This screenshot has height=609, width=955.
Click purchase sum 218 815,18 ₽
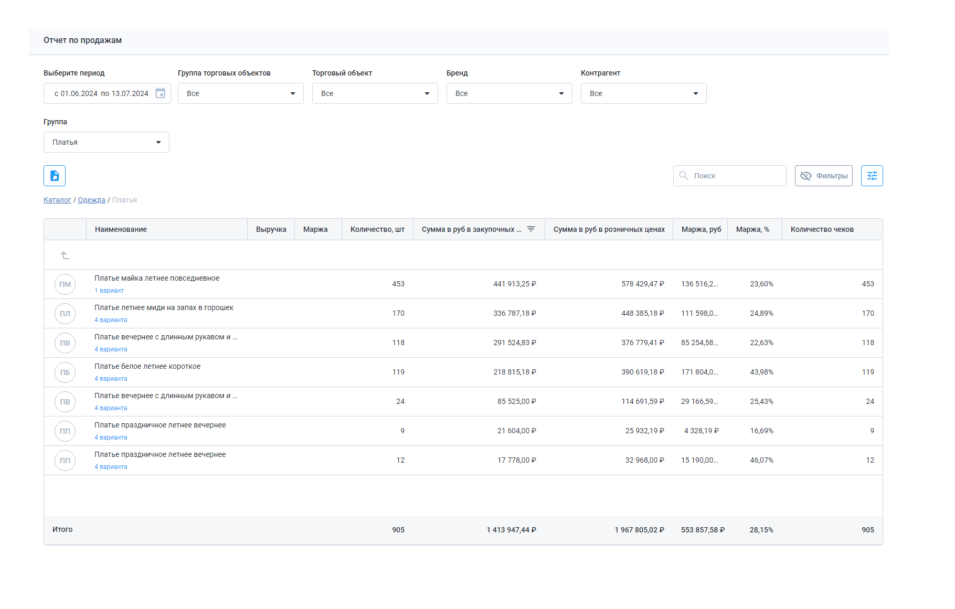(515, 372)
